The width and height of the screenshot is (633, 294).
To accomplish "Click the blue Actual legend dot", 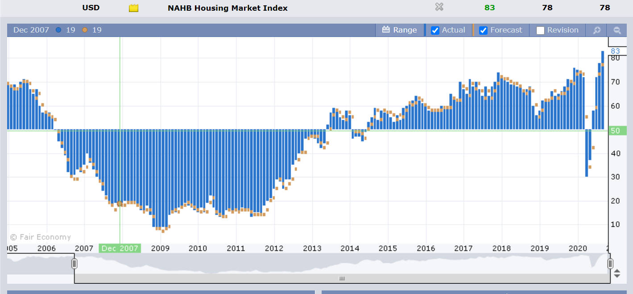I will (58, 30).
